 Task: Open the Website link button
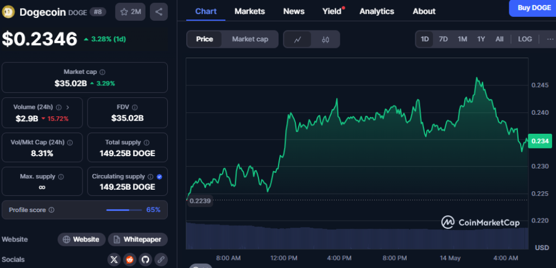click(81, 240)
